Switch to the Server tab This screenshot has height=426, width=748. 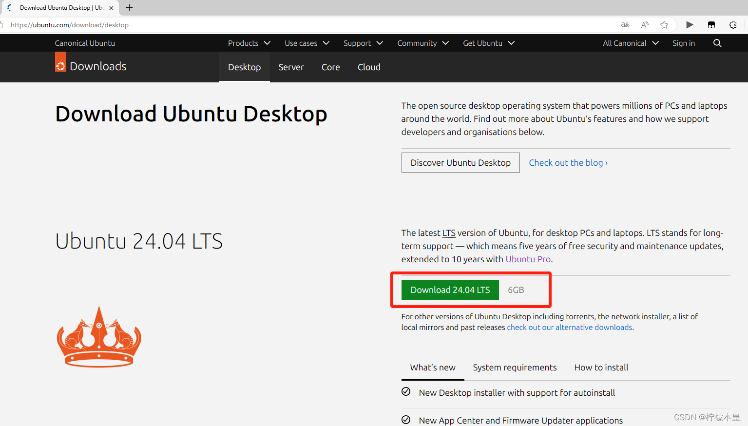(x=291, y=67)
